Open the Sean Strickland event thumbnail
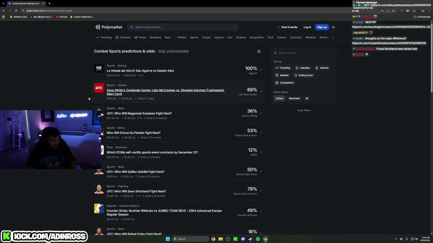Image resolution: width=433 pixels, height=243 pixels. pos(99,189)
